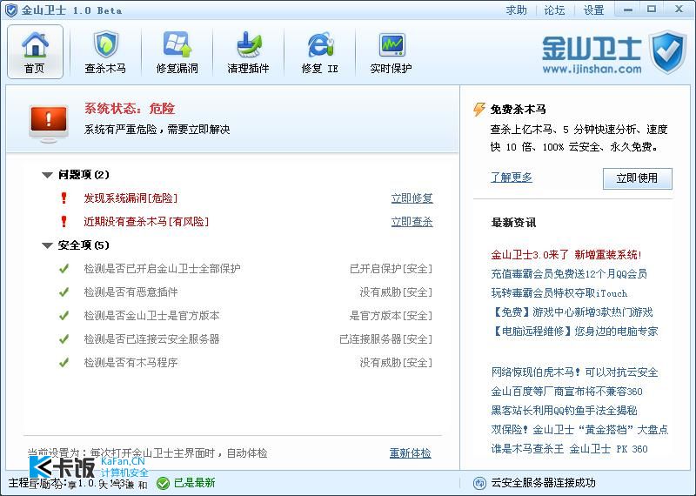Click exclamation icon next to 发现系统漏洞
Screen dimensions: 696x496
coord(64,198)
